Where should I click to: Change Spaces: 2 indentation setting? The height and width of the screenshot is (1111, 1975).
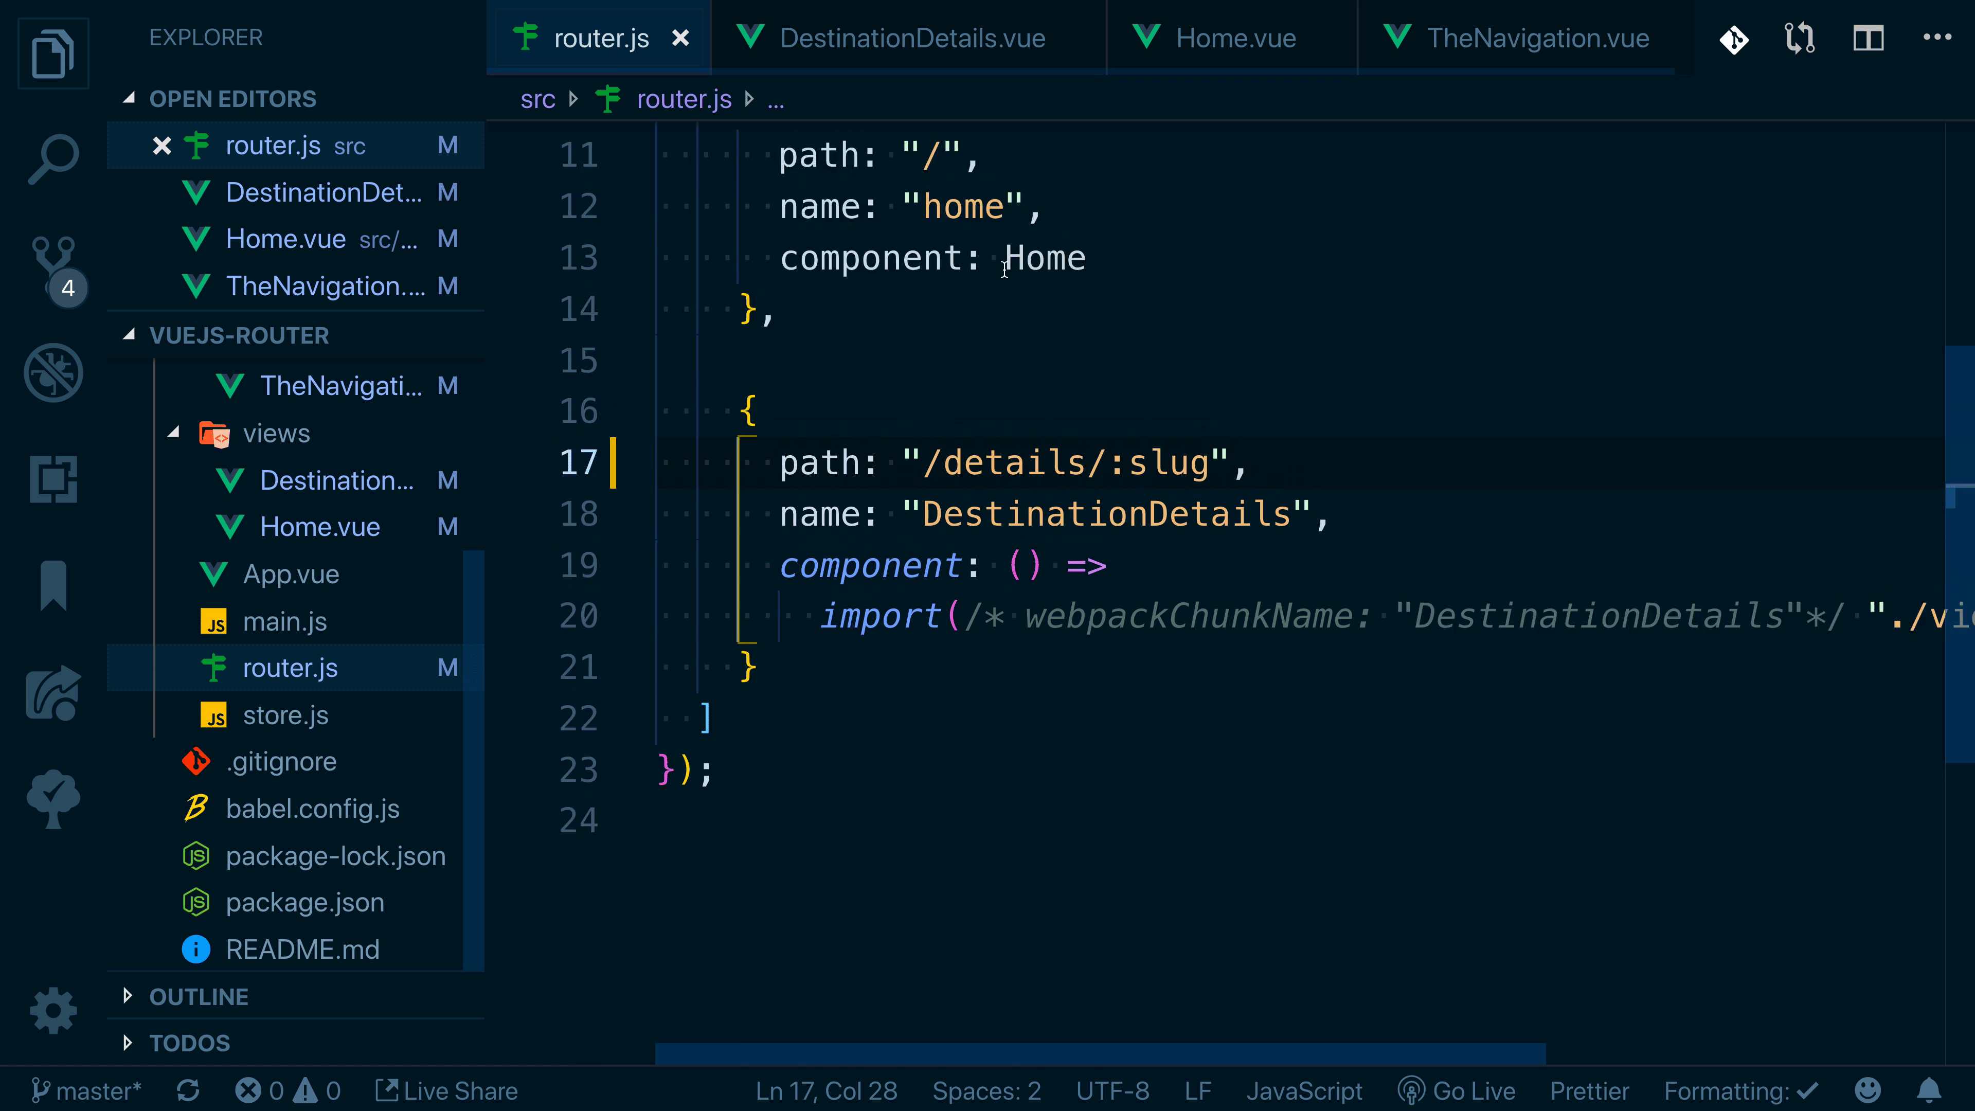pyautogui.click(x=987, y=1090)
